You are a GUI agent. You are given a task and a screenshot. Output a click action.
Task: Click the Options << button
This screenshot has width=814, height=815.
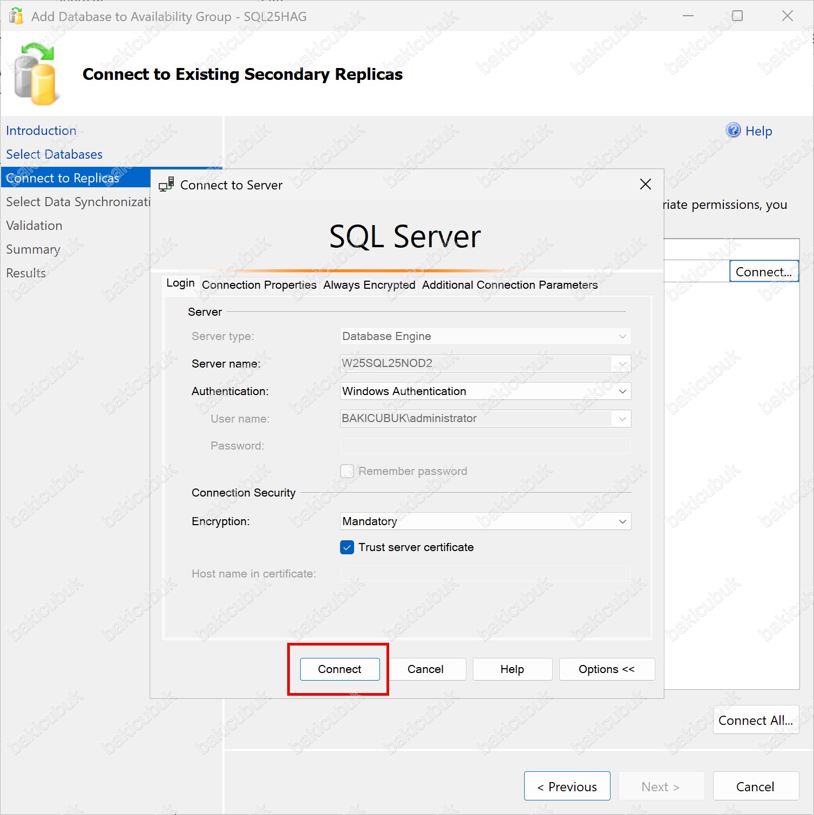pos(606,669)
